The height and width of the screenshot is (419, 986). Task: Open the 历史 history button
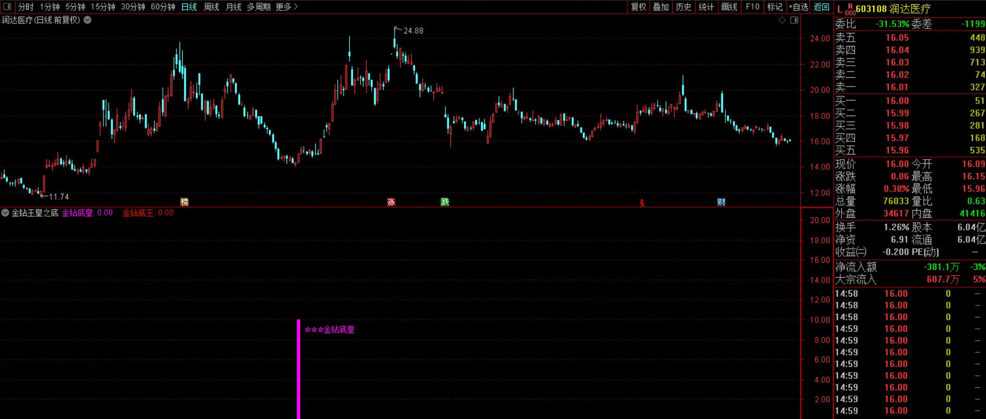click(x=684, y=7)
